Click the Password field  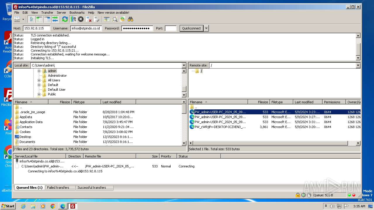[x=137, y=28]
